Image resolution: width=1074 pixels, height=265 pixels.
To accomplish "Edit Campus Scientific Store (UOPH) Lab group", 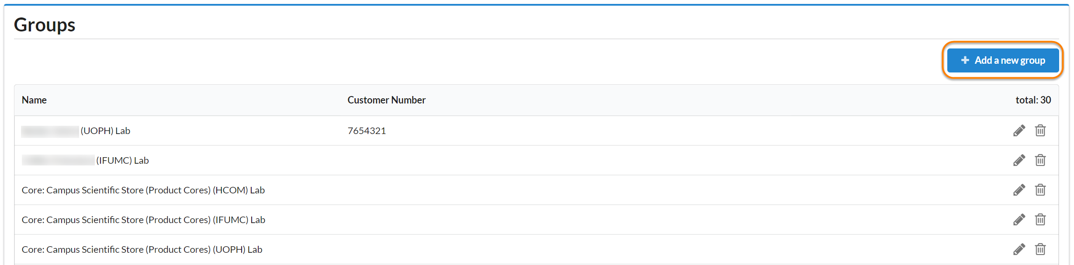I will 1019,249.
